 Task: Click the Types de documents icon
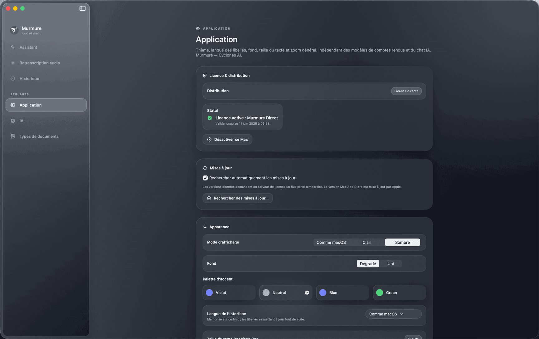point(13,137)
